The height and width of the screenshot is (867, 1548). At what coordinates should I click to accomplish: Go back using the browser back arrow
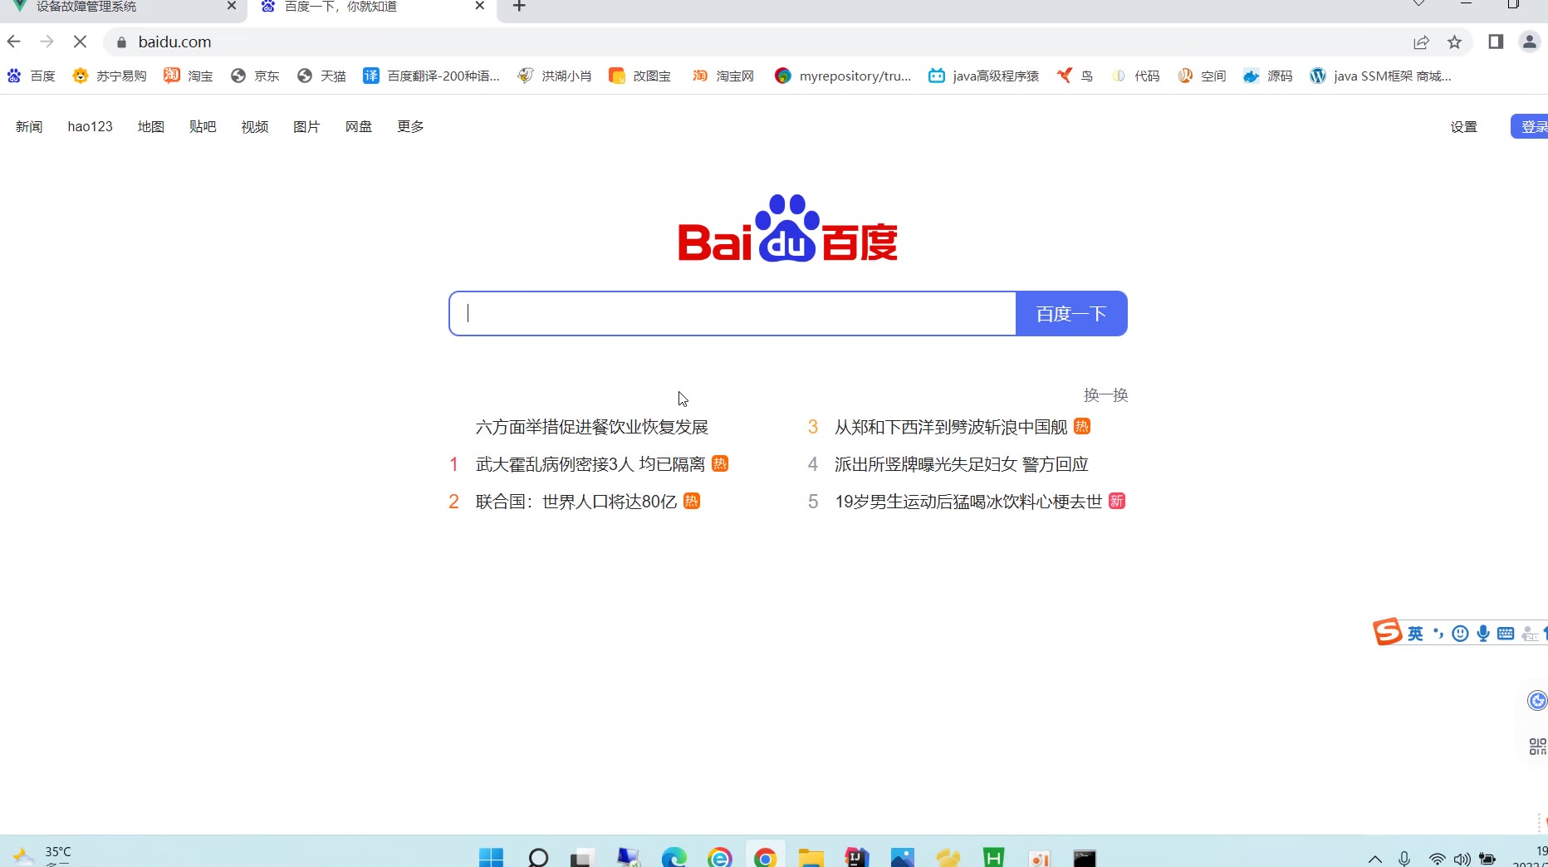coord(14,42)
